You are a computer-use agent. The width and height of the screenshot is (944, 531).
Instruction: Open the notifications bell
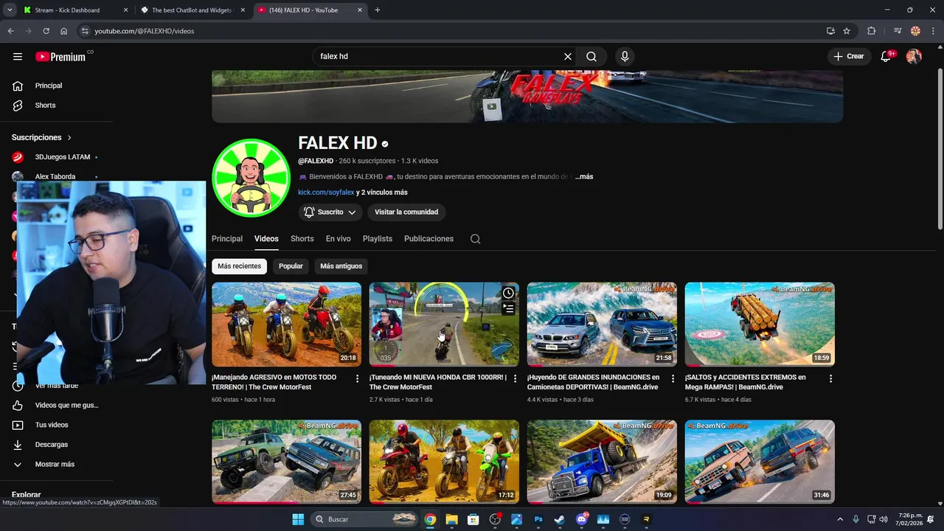point(886,57)
